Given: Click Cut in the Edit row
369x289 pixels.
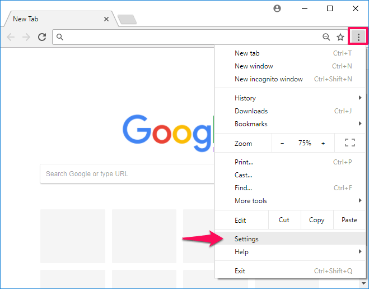Looking at the screenshot, I should [x=284, y=220].
